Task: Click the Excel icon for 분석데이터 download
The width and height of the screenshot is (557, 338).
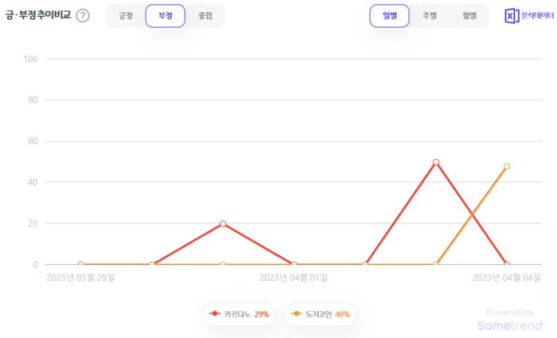Action: pyautogui.click(x=512, y=16)
